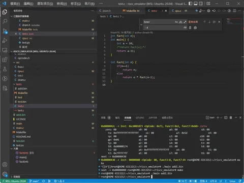Open the first menu in the menu bar
Viewport: 244px width, 183px height.
[15, 4]
